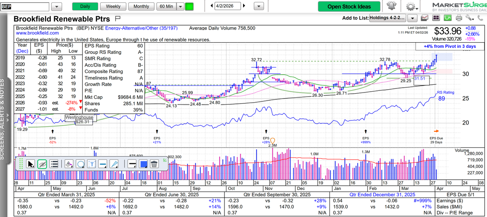
Task: Open the alerts bell icon
Action: pos(391,6)
